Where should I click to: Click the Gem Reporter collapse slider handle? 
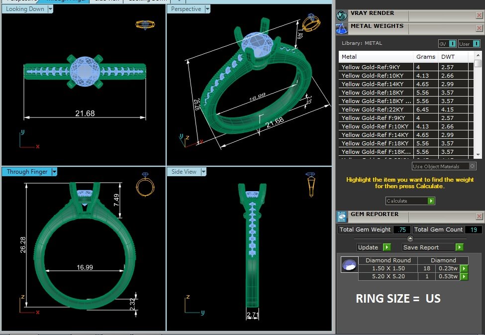[x=410, y=238]
